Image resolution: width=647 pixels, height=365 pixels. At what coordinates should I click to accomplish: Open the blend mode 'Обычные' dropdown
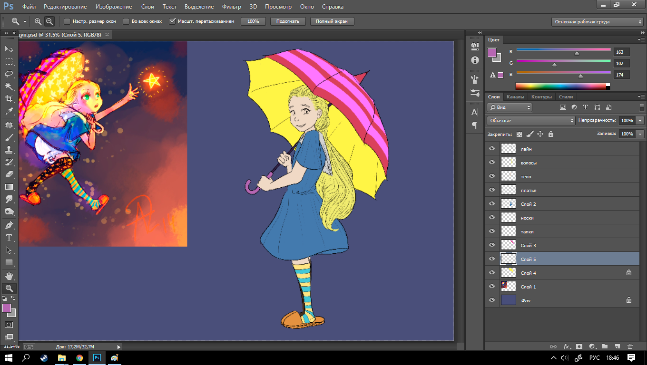click(531, 121)
